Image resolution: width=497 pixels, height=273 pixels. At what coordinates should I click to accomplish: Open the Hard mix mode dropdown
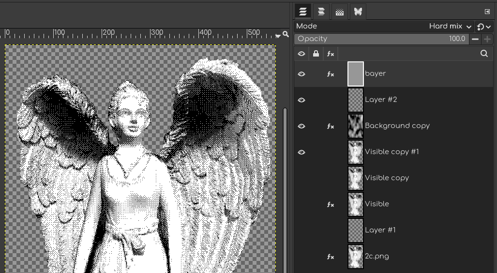(x=450, y=27)
